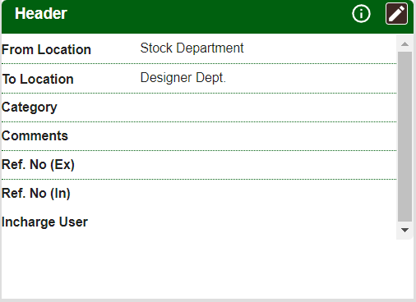This screenshot has height=302, width=416.
Task: Click the From Location label
Action: [46, 50]
